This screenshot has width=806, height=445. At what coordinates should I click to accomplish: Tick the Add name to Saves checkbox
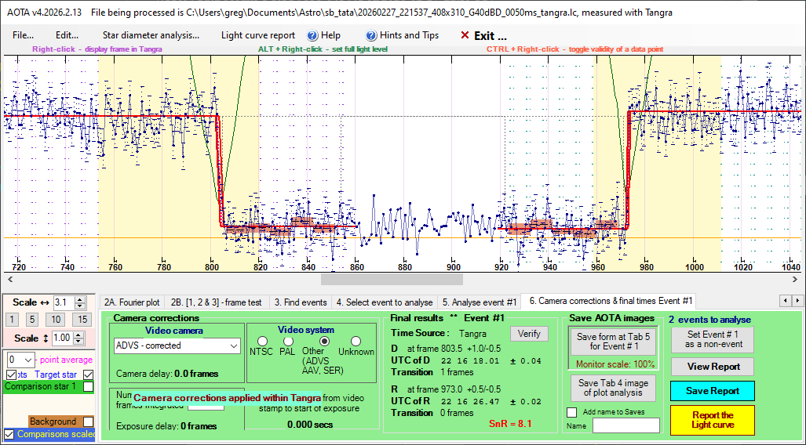pos(571,412)
